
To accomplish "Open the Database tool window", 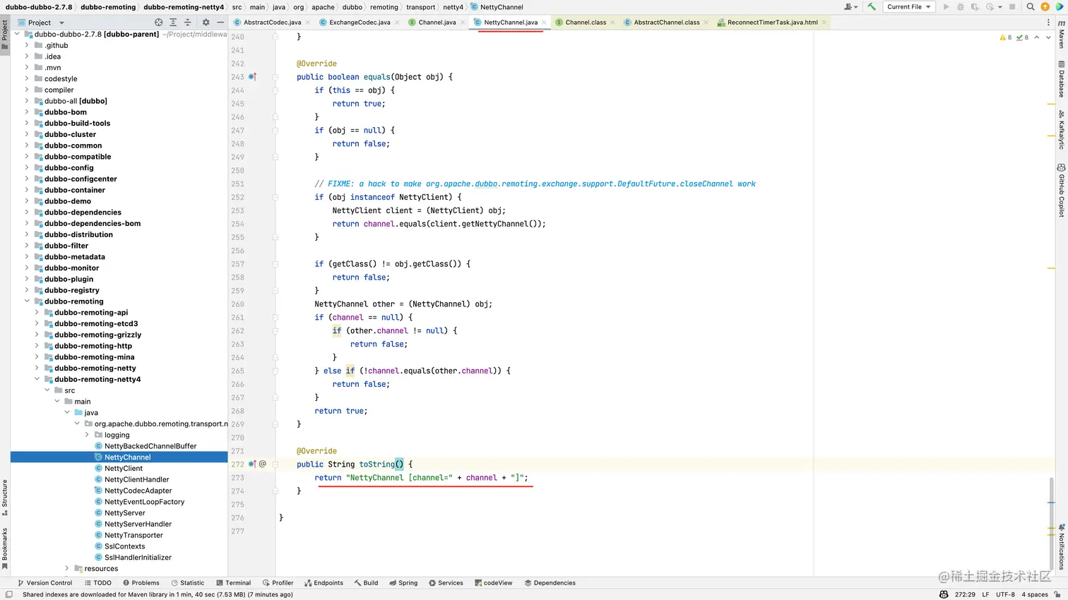I will pyautogui.click(x=1061, y=79).
